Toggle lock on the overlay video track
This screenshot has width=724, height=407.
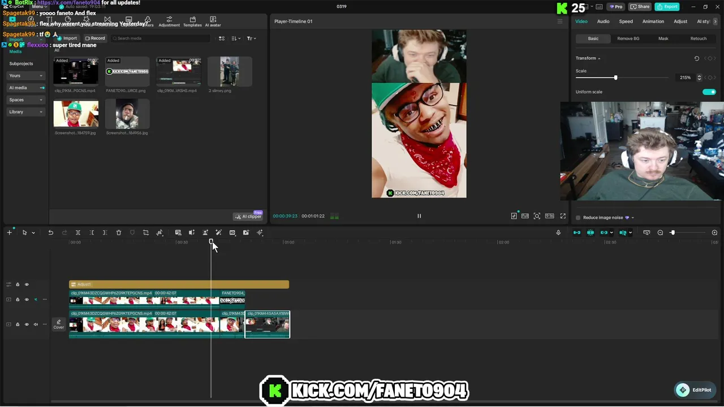click(x=18, y=300)
